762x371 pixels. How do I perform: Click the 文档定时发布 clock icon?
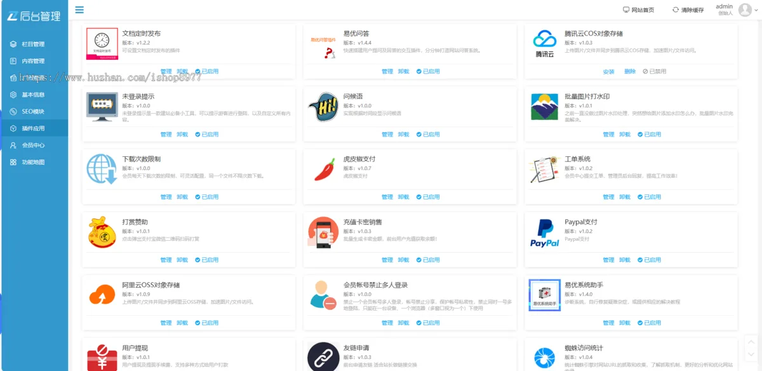click(102, 39)
